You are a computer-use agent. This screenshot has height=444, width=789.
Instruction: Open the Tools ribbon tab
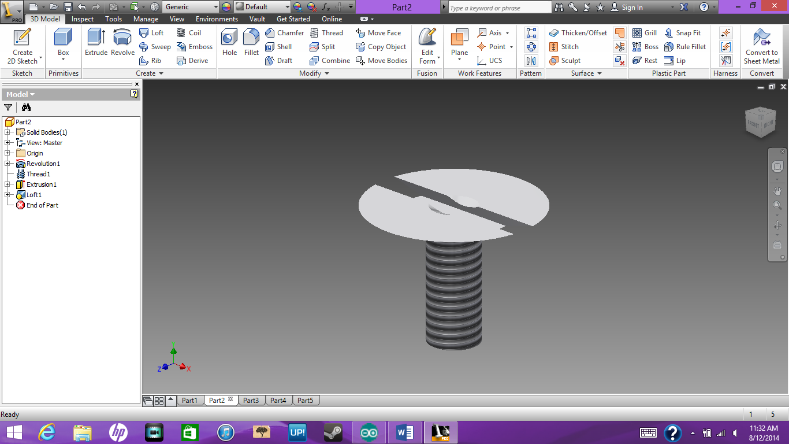(113, 19)
